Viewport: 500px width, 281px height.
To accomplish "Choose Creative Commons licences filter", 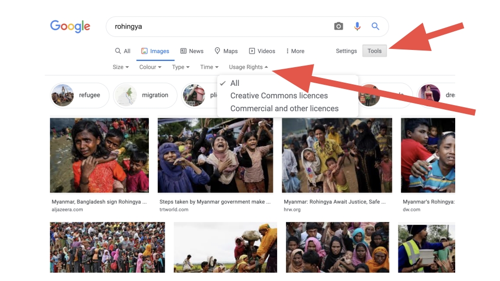I will 279,96.
